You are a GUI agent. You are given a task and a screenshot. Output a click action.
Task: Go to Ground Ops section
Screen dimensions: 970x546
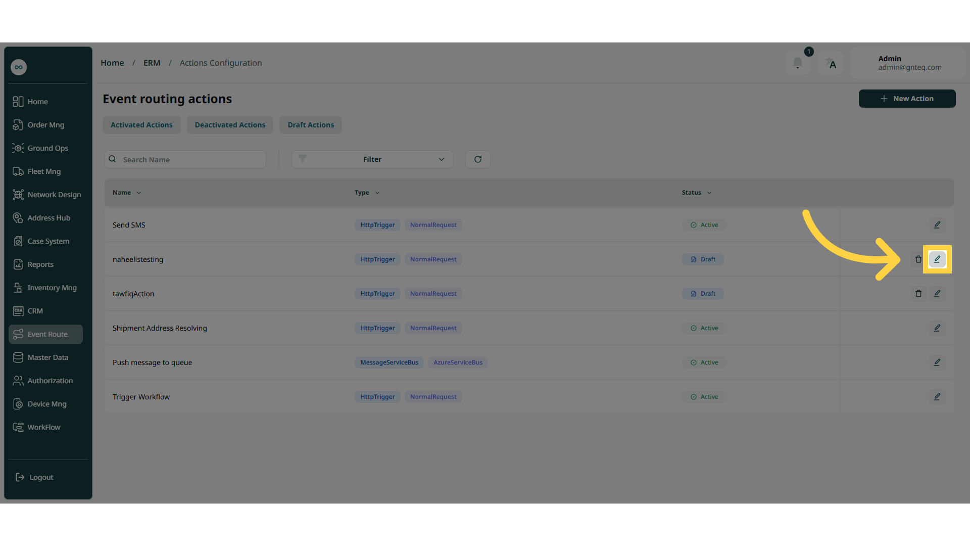pyautogui.click(x=45, y=148)
